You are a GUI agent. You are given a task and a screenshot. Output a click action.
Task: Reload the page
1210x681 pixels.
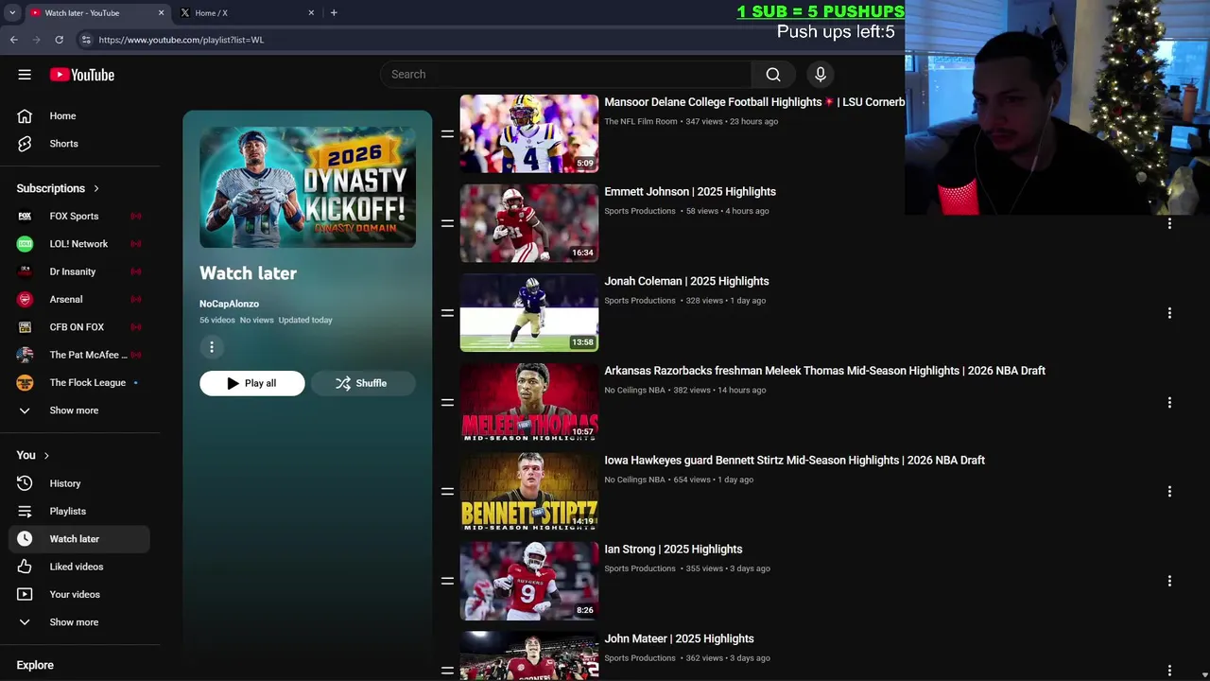point(59,40)
